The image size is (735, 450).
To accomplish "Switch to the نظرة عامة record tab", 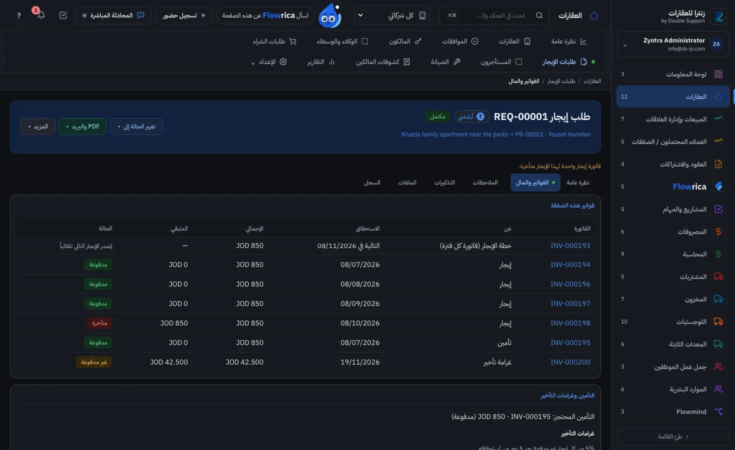I will pos(578,182).
